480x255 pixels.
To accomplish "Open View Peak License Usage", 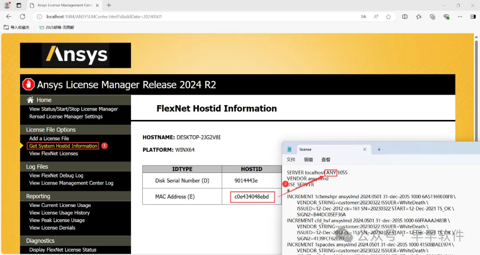I will click(x=57, y=220).
